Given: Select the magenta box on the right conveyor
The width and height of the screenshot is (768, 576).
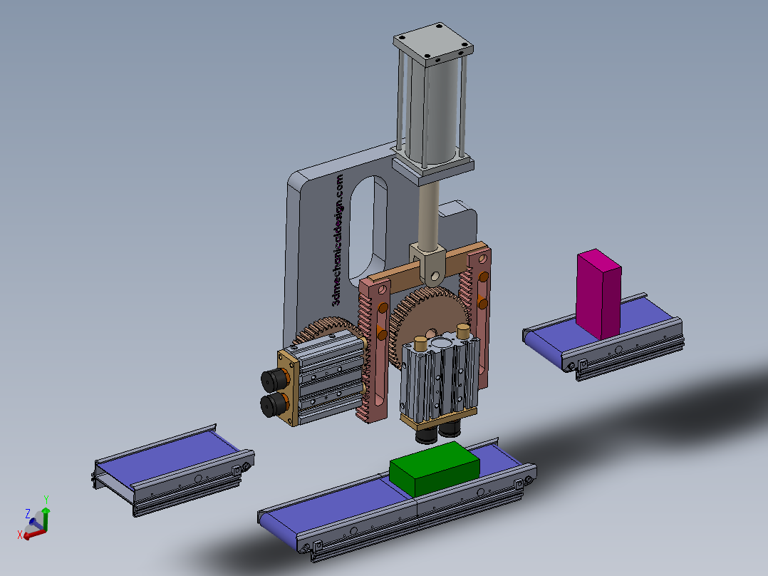Looking at the screenshot, I should coord(598,294).
